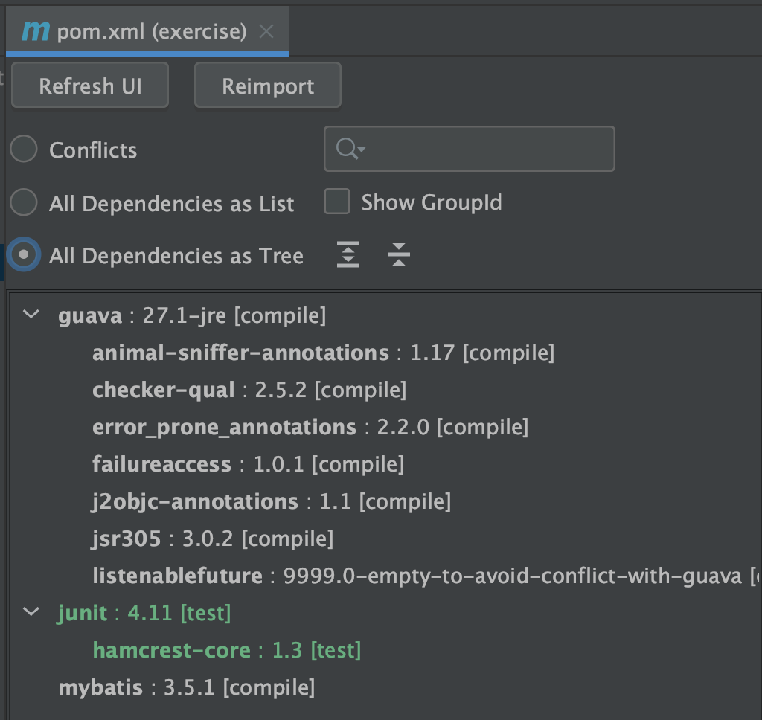
Task: Click the Maven icon on pom.xml tab
Action: point(36,31)
